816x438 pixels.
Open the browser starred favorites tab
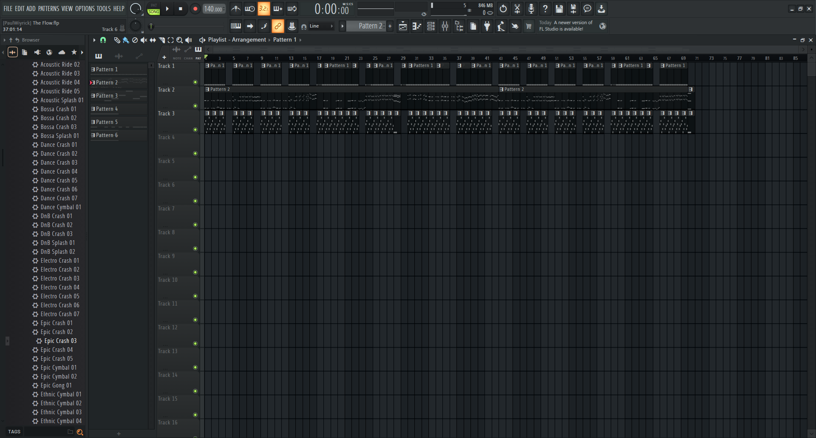point(74,52)
